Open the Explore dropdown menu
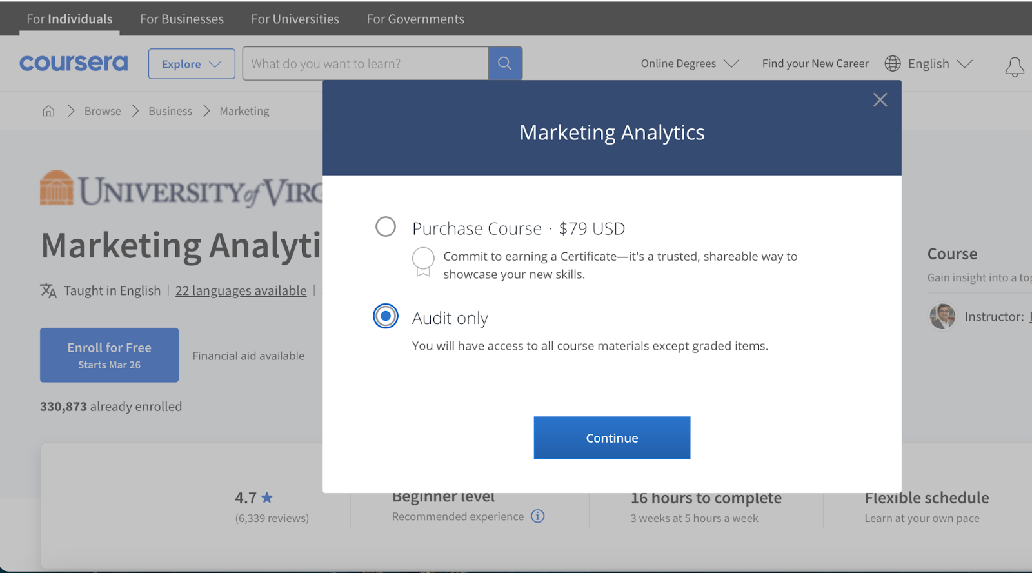This screenshot has width=1032, height=573. pos(192,64)
